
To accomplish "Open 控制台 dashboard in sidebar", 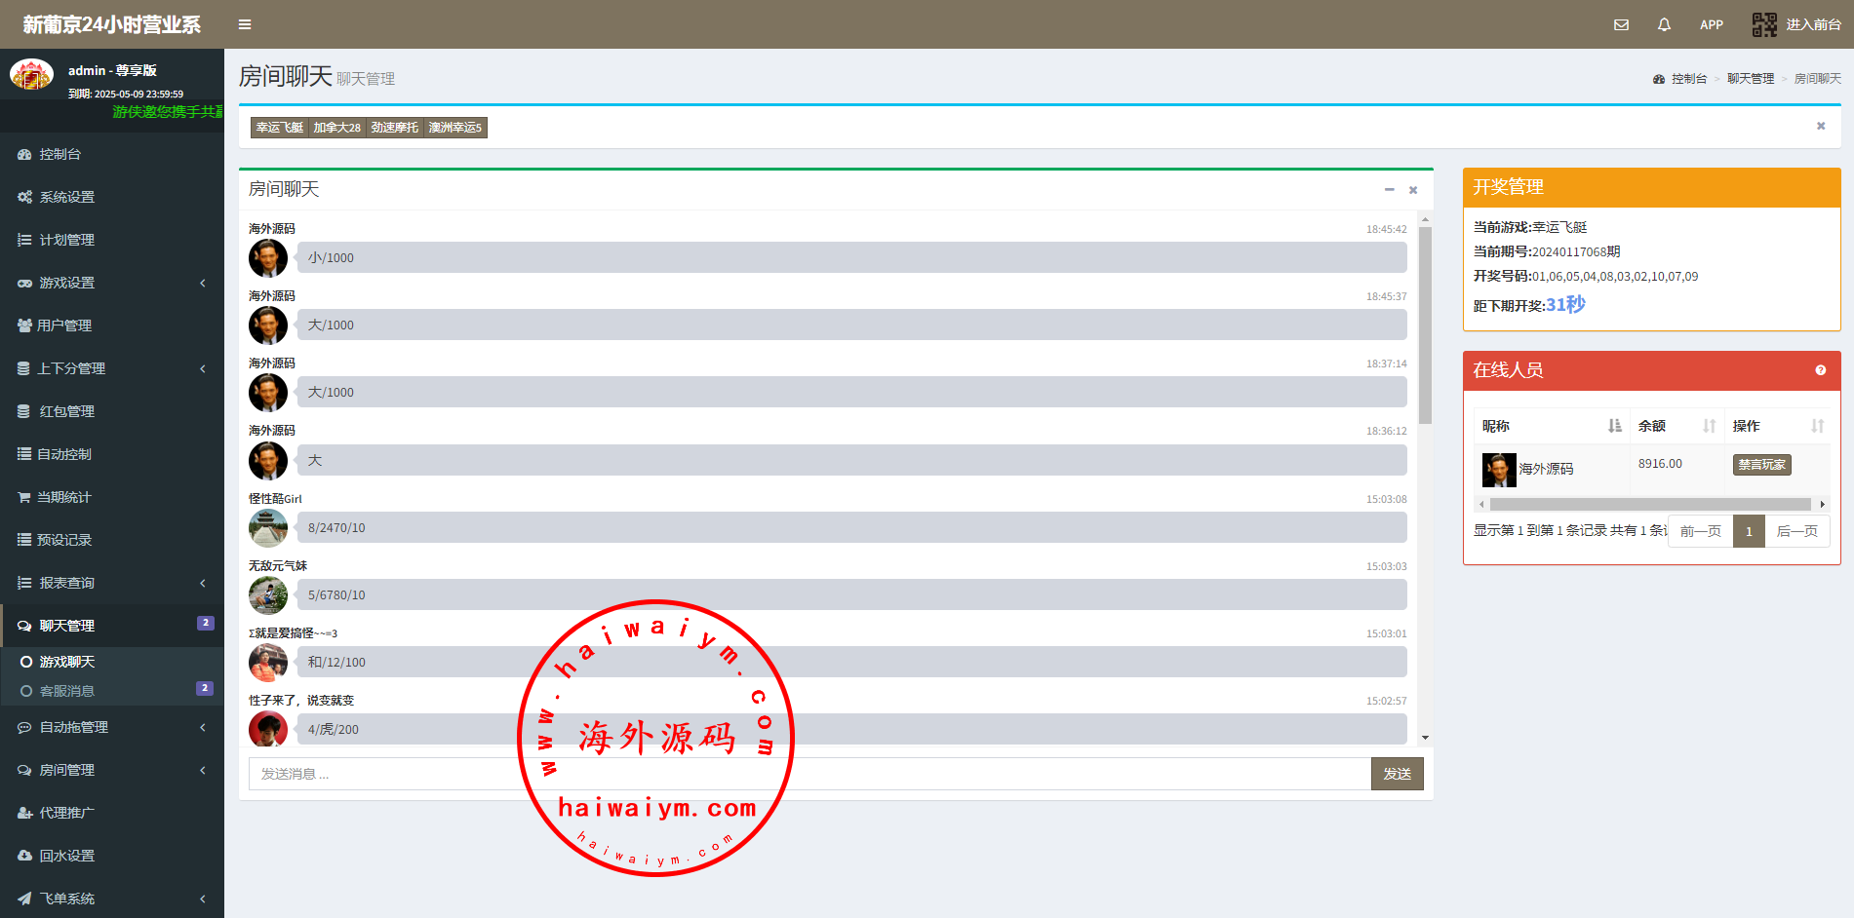I will coord(59,154).
